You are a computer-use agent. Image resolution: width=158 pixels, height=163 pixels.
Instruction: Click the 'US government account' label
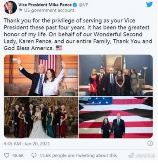[49, 10]
